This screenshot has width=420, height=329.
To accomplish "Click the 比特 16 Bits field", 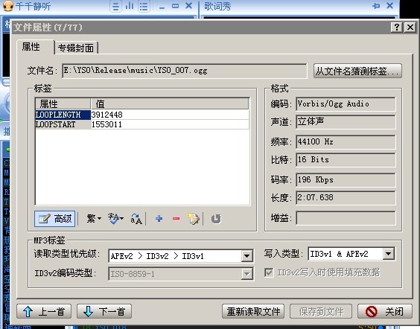I will 346,159.
